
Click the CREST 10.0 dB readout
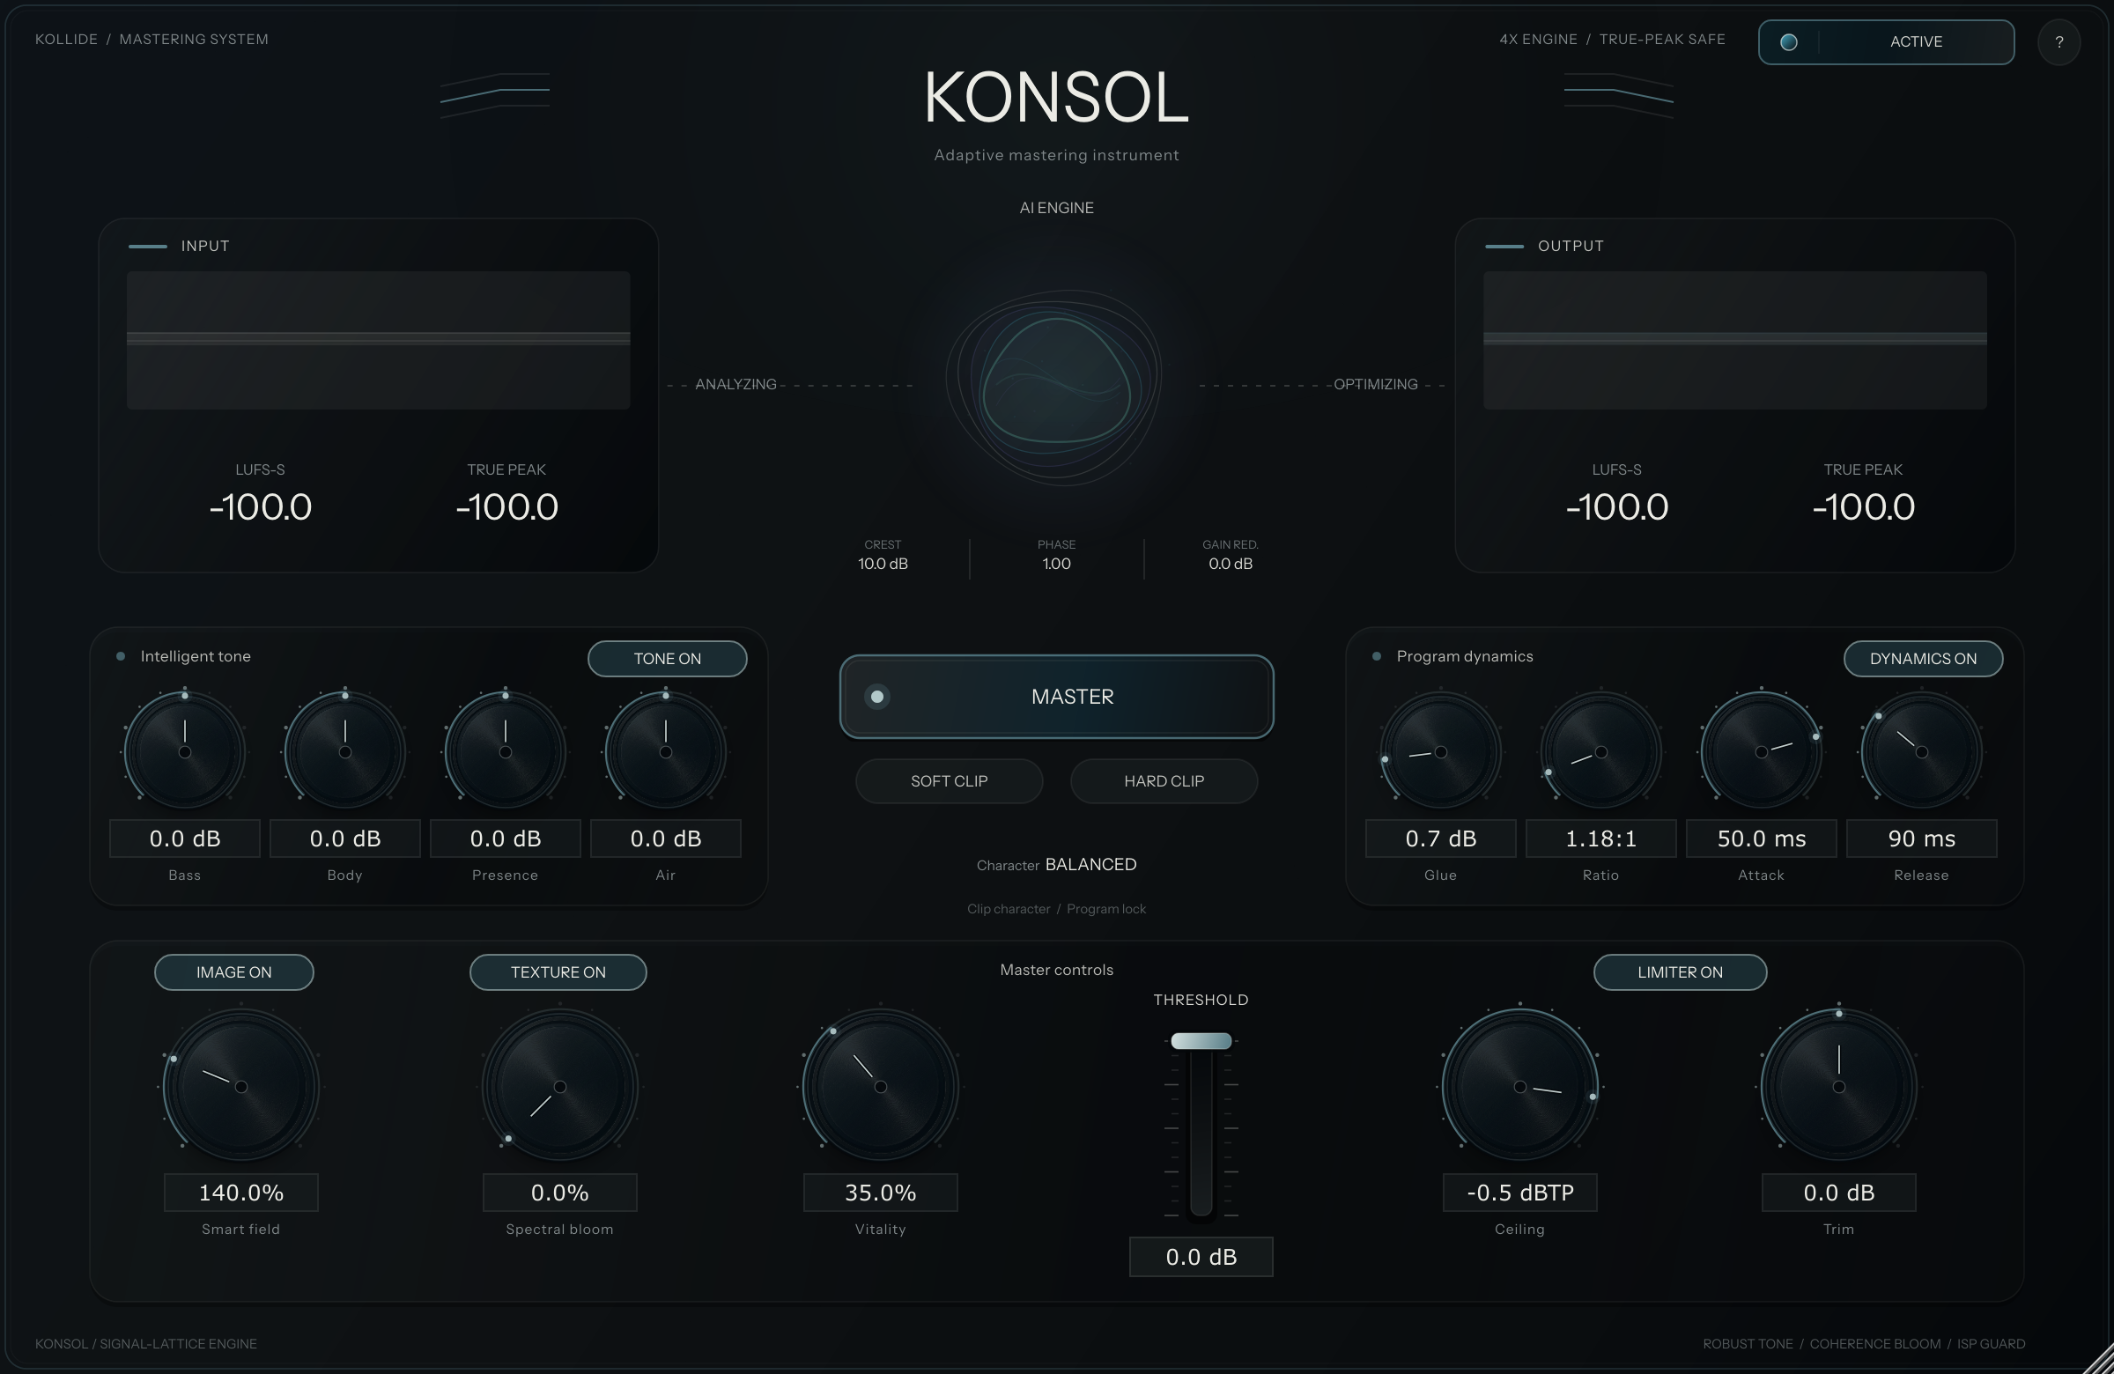883,555
